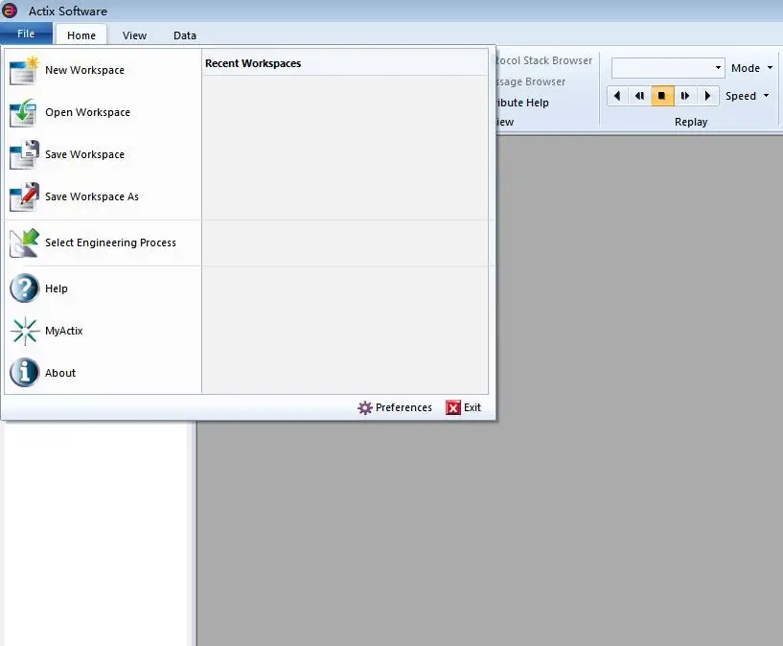Click the MyActix star icon
The width and height of the screenshot is (783, 646).
click(24, 331)
